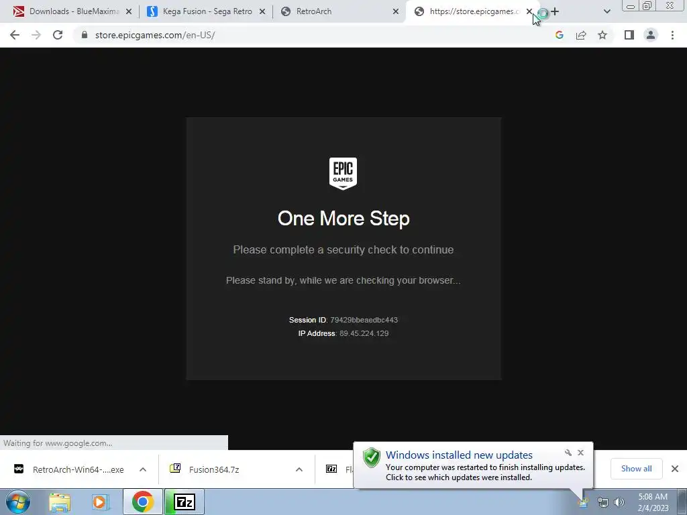Open the 7-Zip taskbar icon
The width and height of the screenshot is (687, 515).
point(184,502)
